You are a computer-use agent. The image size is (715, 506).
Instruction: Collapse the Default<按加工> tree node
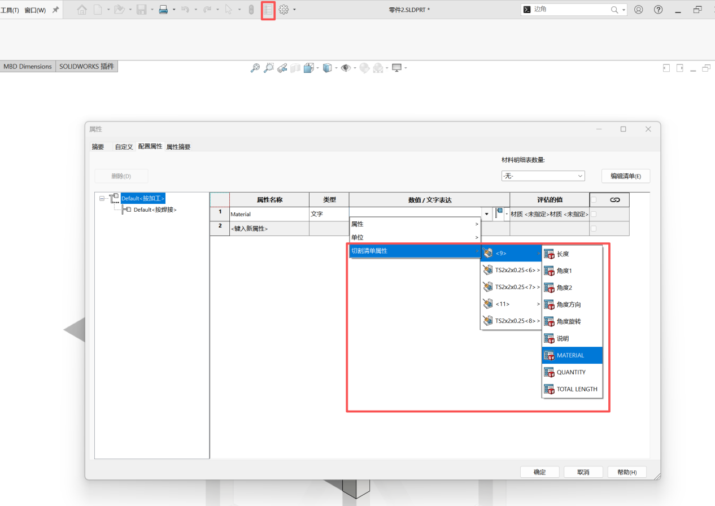click(x=102, y=198)
